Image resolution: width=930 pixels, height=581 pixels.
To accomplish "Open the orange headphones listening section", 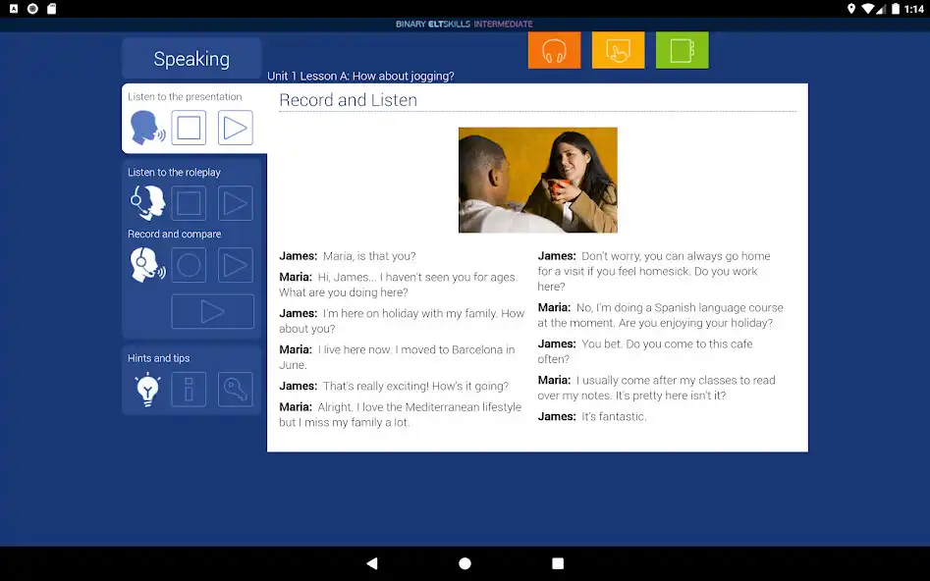I will tap(554, 51).
